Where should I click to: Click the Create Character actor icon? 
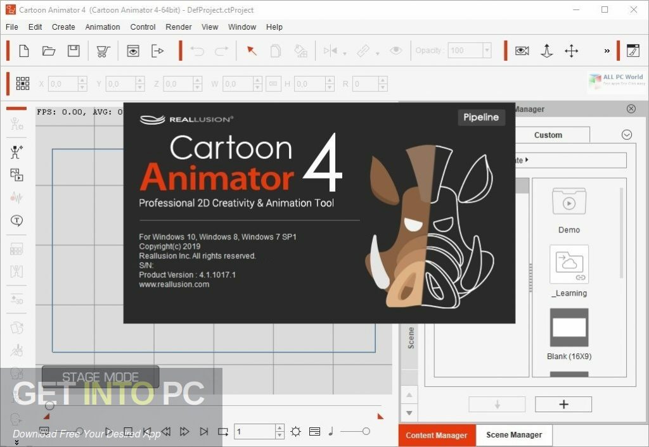(x=16, y=152)
